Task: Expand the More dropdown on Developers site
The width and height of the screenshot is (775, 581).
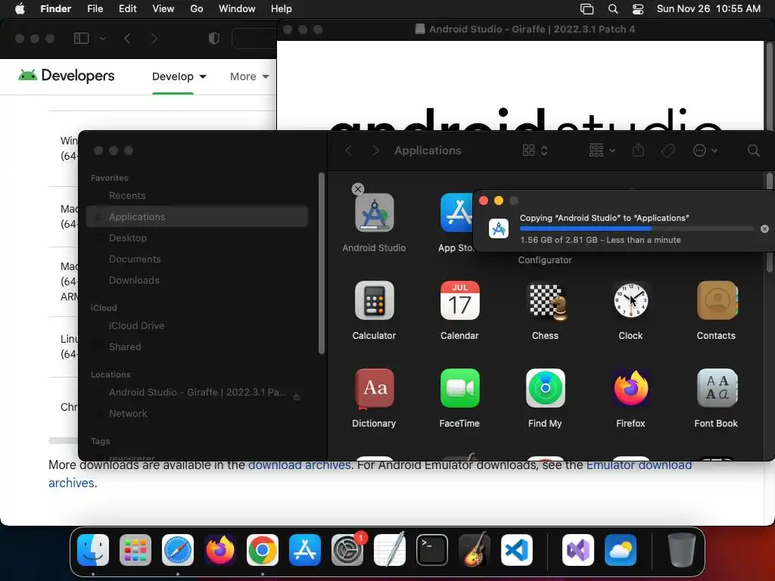Action: (249, 76)
